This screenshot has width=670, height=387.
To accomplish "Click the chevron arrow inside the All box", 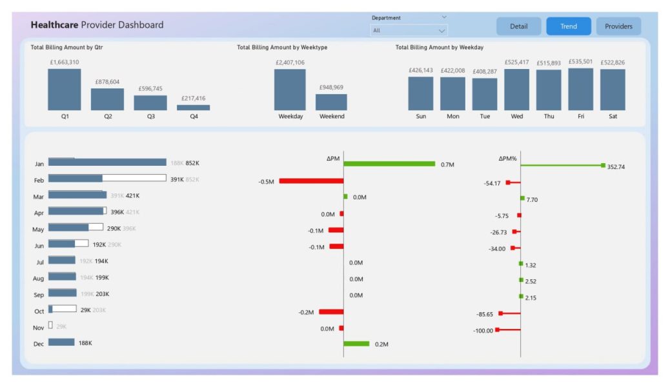I will click(x=442, y=30).
